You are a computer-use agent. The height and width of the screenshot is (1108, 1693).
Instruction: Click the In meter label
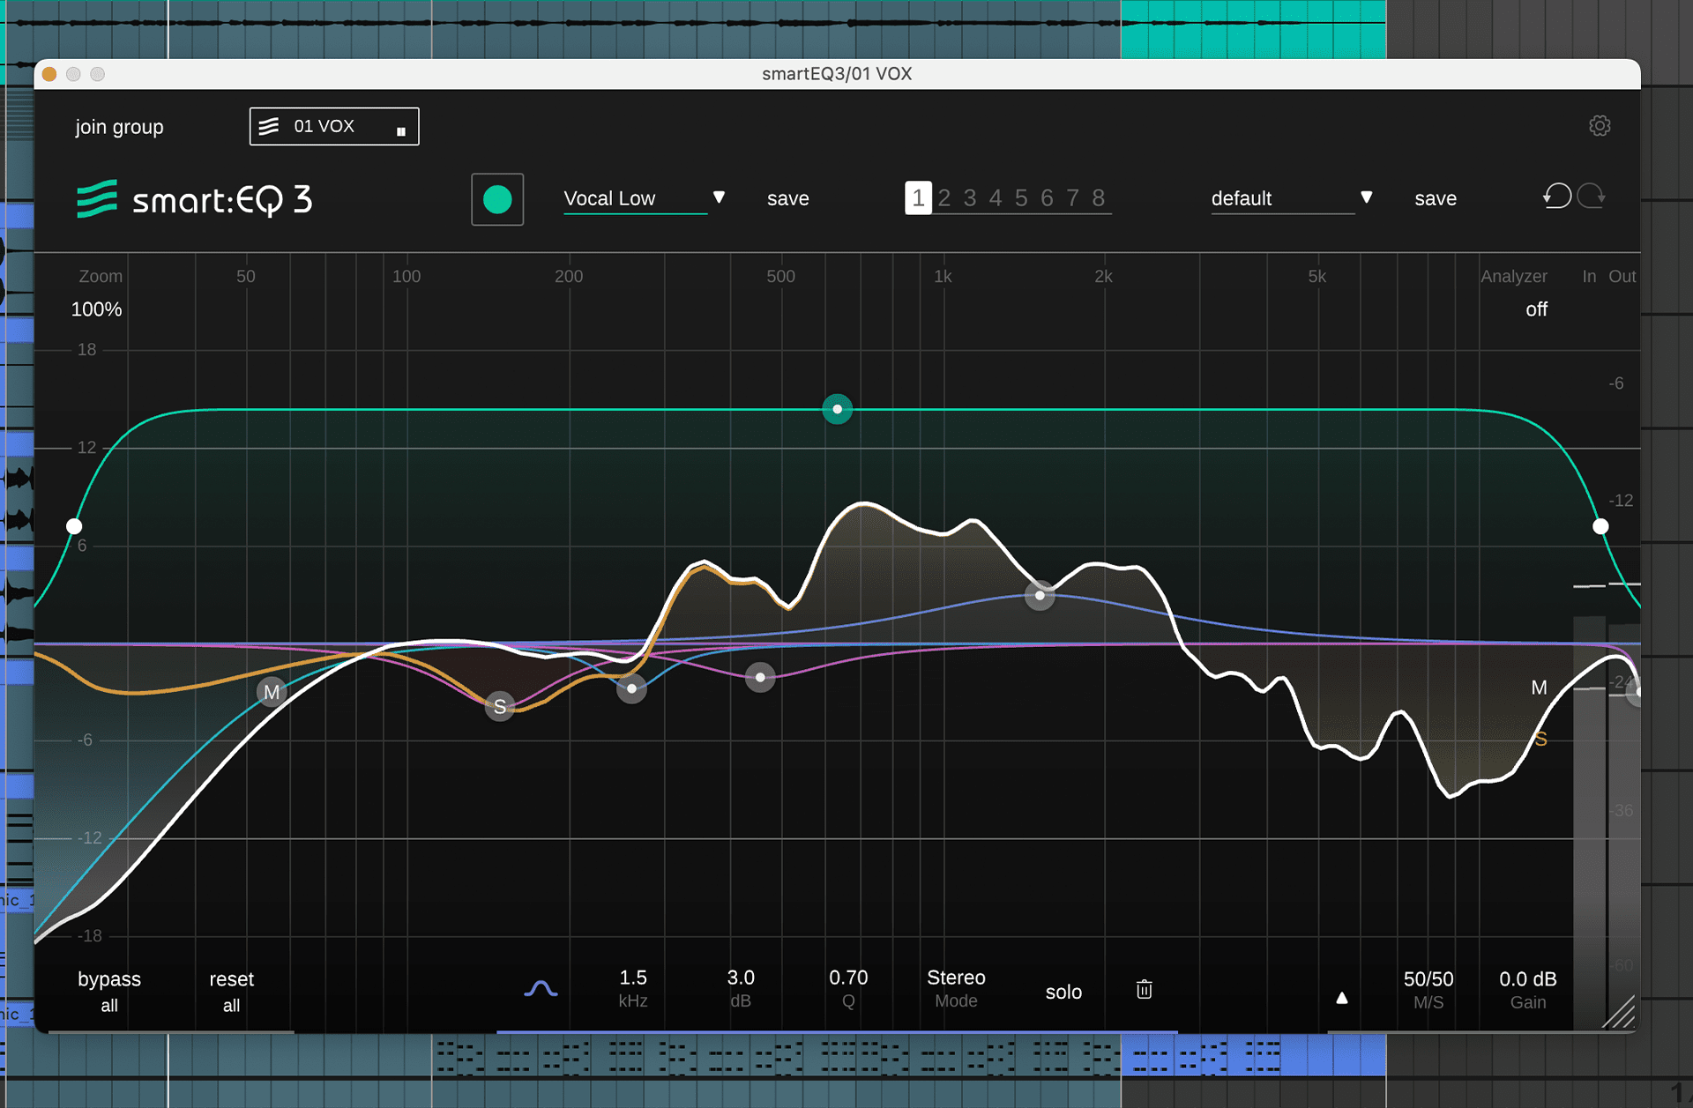pos(1589,276)
